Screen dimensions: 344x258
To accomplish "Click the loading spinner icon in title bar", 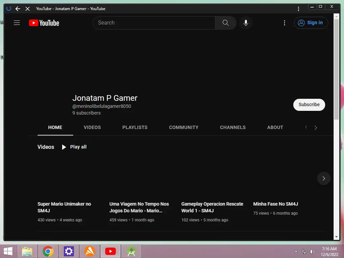I will tap(8, 9).
